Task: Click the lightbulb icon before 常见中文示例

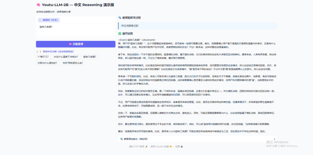Action: pos(40,52)
